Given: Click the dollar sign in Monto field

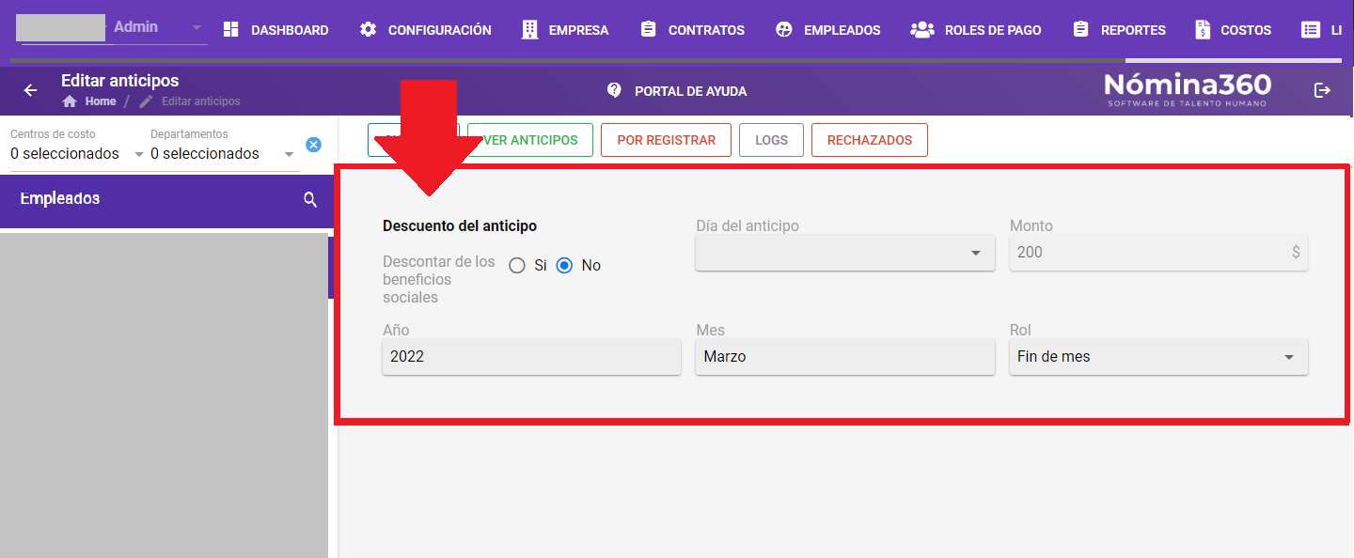Looking at the screenshot, I should (x=1297, y=252).
